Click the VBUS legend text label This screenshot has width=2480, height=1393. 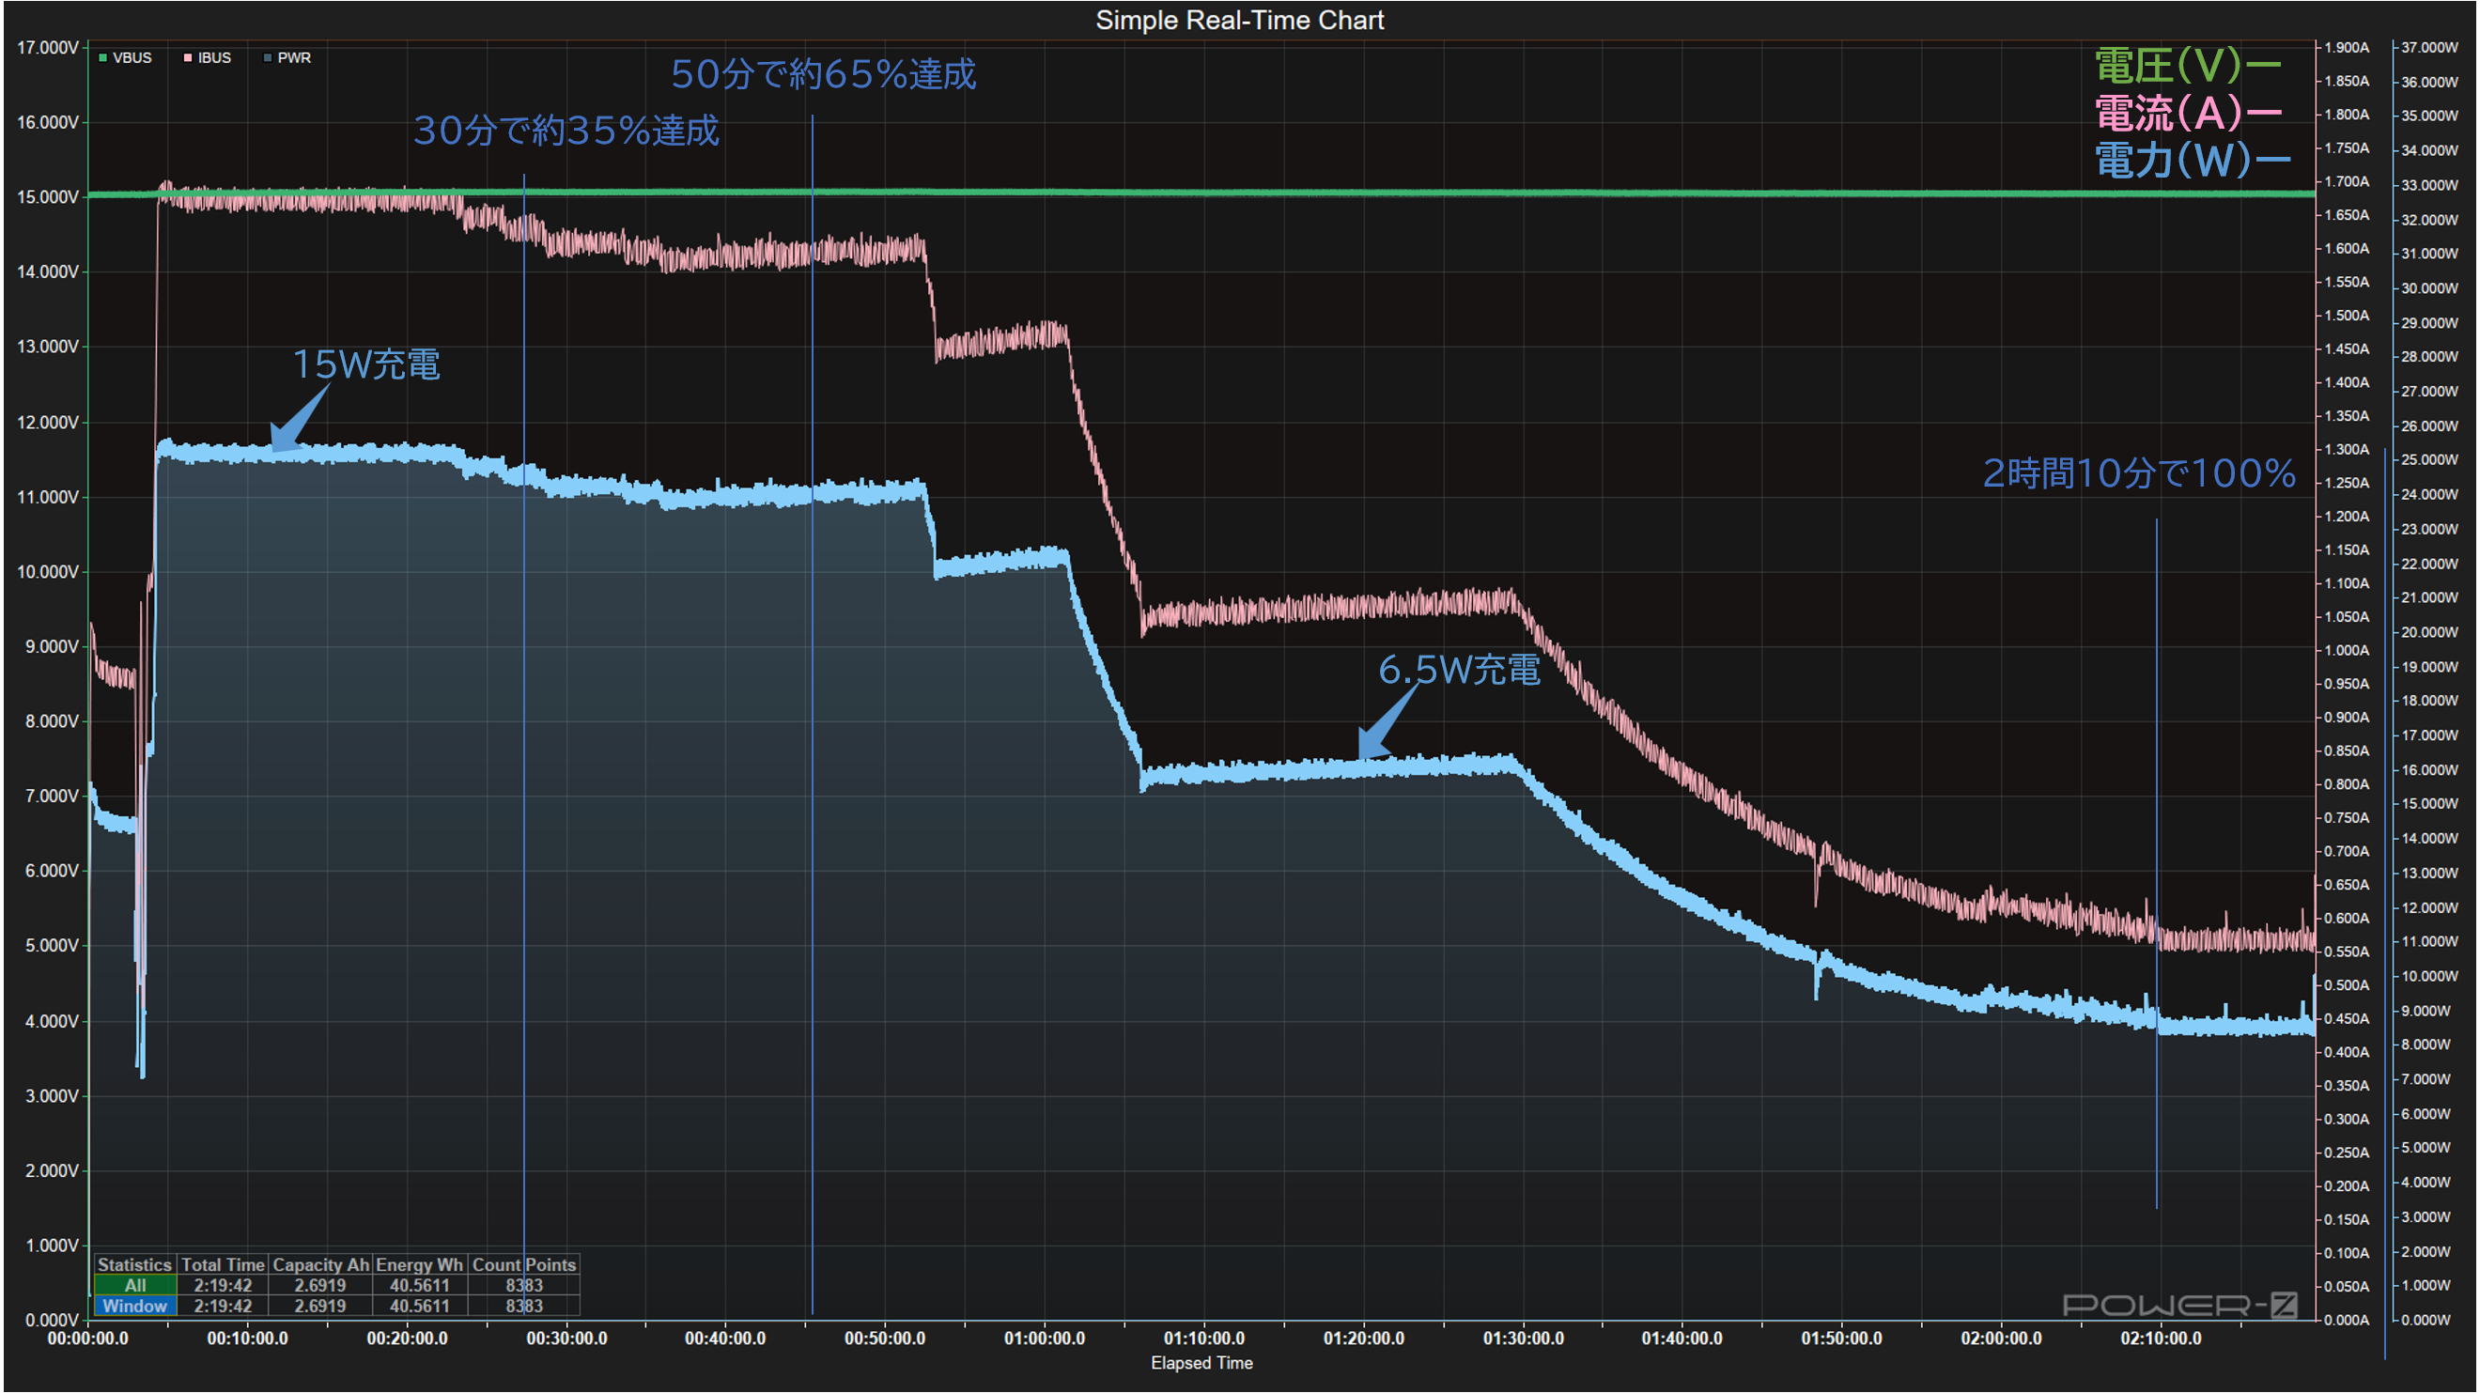point(132,57)
